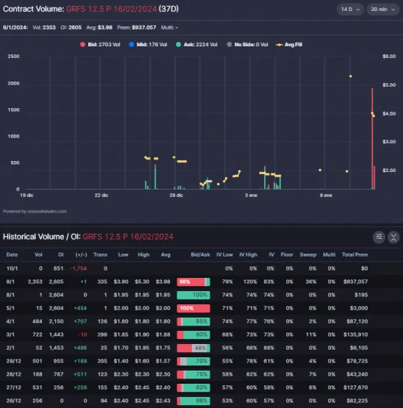Select the 10/1 date row
The width and height of the screenshot is (403, 408).
201,268
